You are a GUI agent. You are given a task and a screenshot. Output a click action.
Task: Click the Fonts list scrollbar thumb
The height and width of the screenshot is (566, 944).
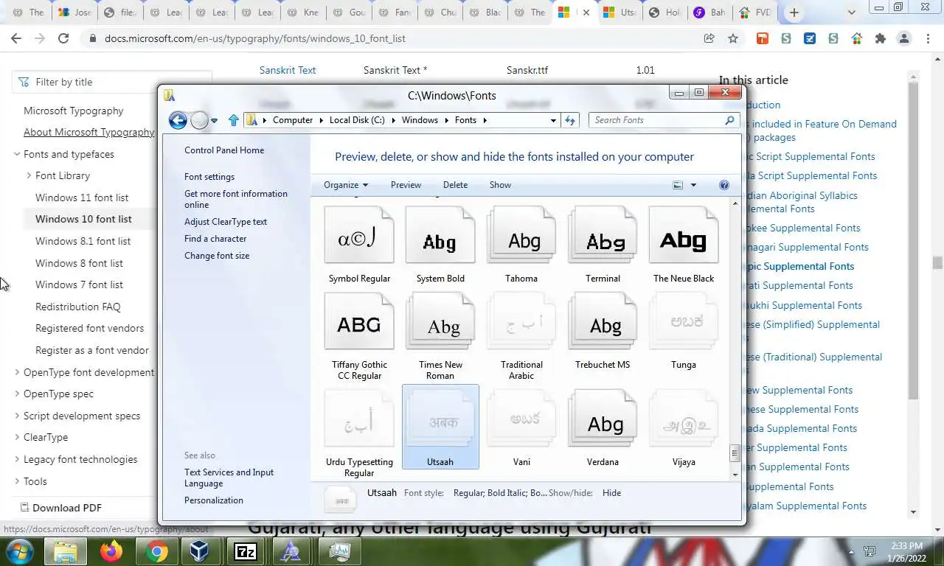(x=735, y=453)
